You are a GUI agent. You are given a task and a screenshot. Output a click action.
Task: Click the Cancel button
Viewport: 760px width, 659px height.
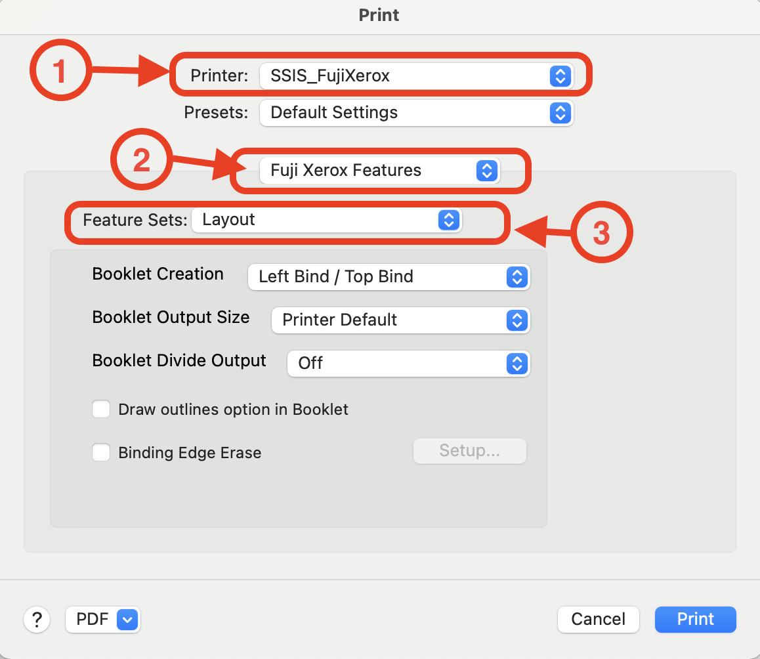tap(598, 619)
